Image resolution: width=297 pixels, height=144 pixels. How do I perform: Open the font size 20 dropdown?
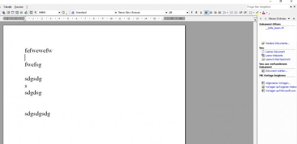187,13
